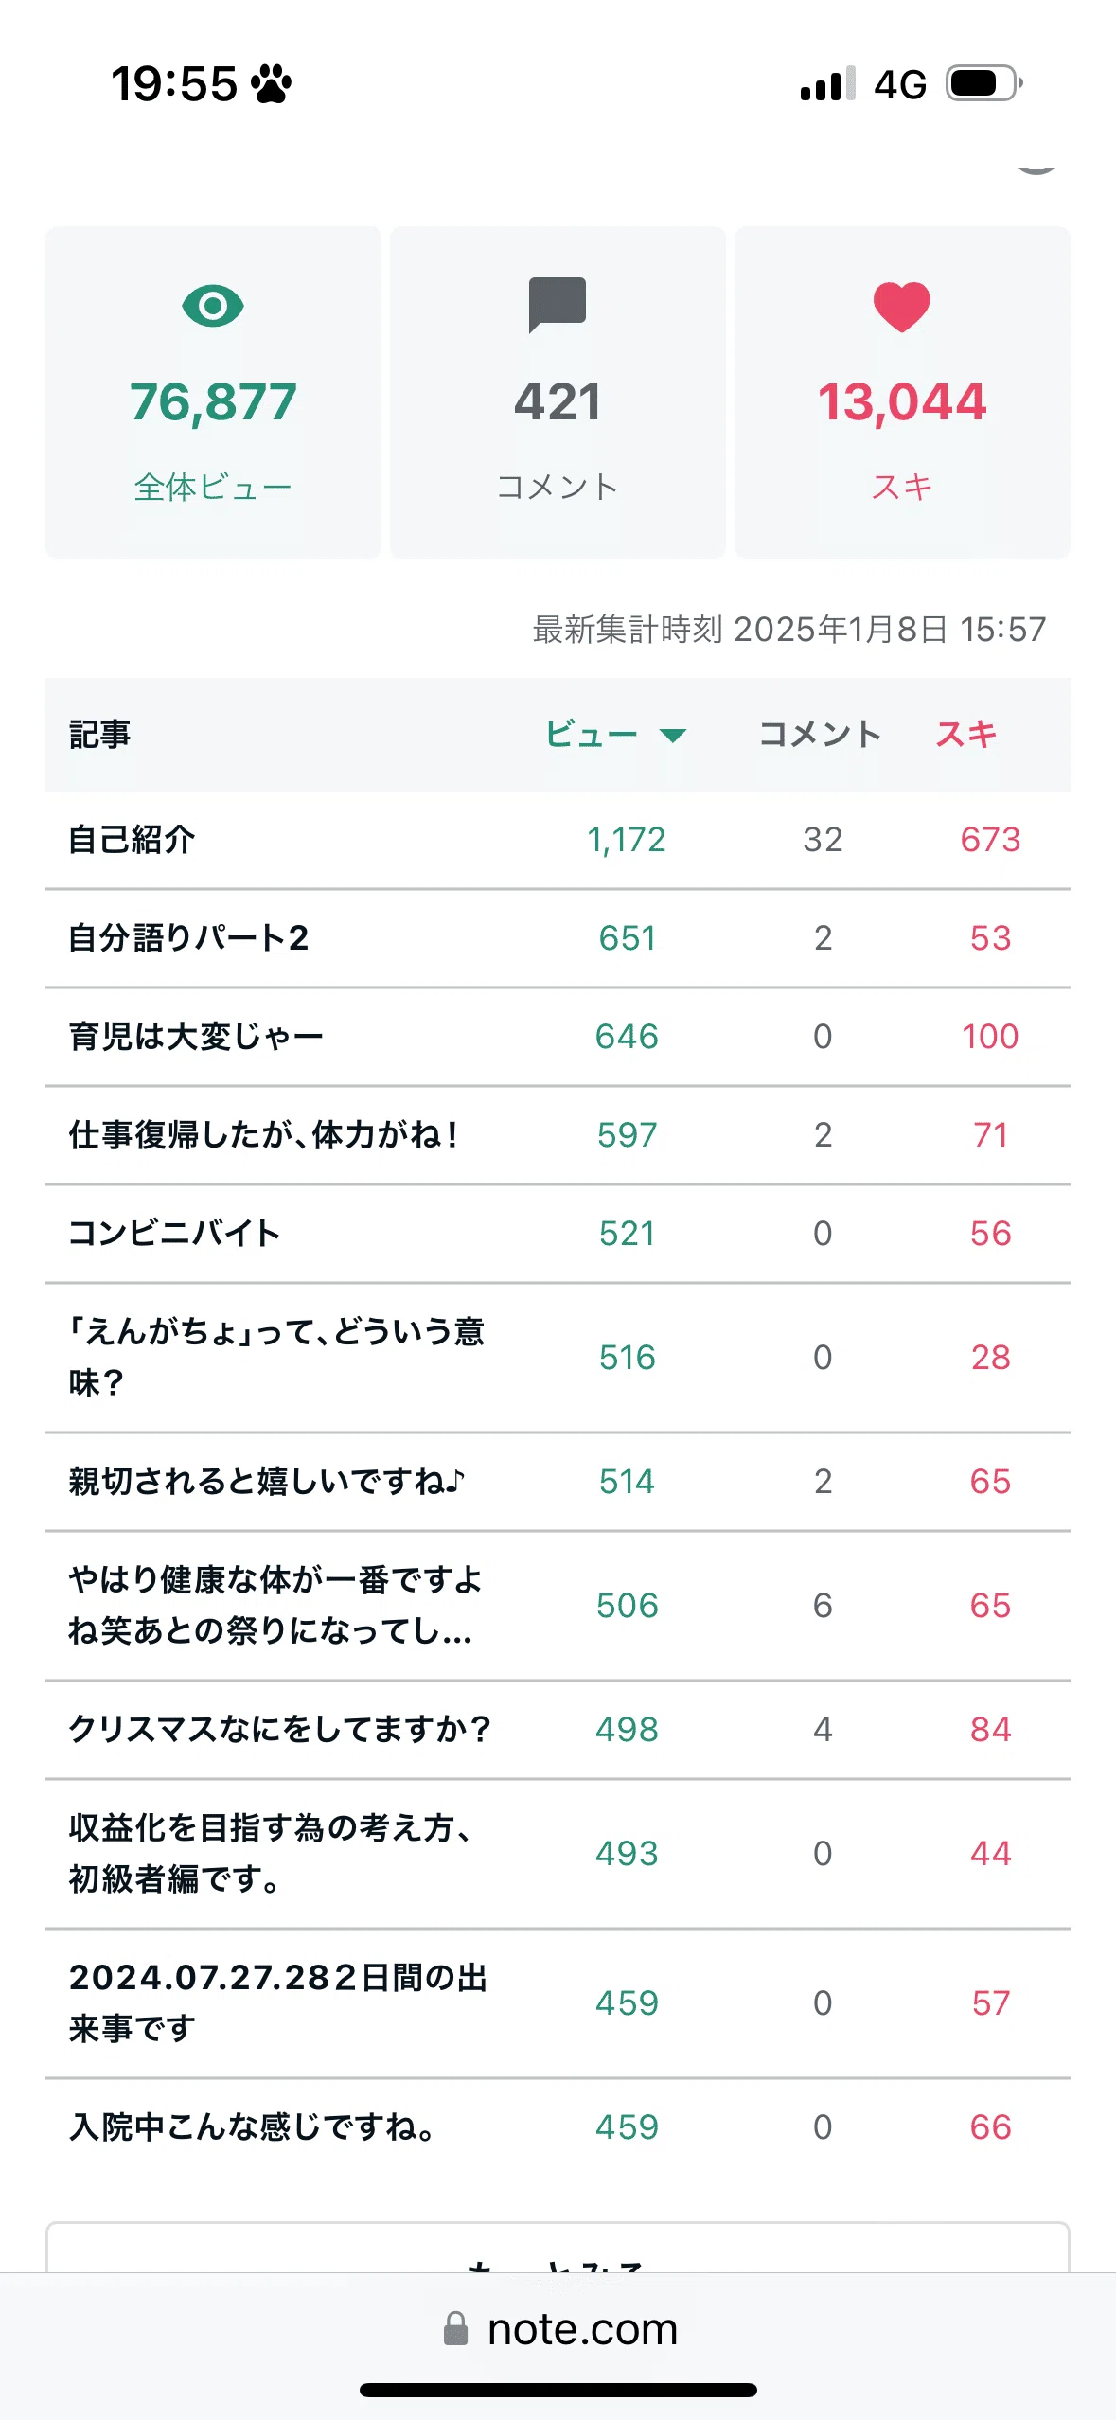Tap the green eye views icon
This screenshot has height=2420, width=1116.
(x=213, y=306)
